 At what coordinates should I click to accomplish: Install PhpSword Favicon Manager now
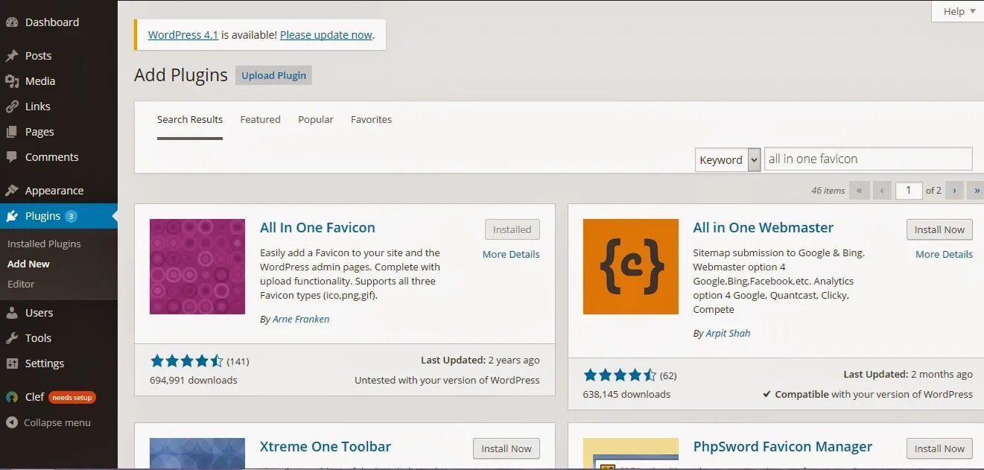939,448
